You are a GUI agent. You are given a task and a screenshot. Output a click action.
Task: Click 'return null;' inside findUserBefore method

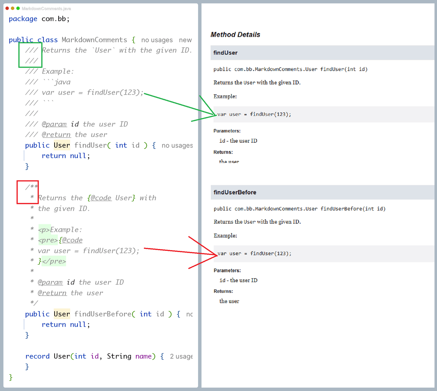66,325
